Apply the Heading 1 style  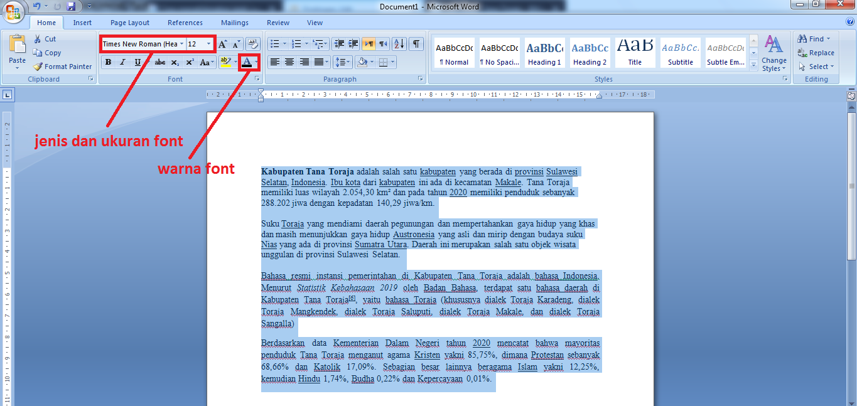(x=544, y=53)
